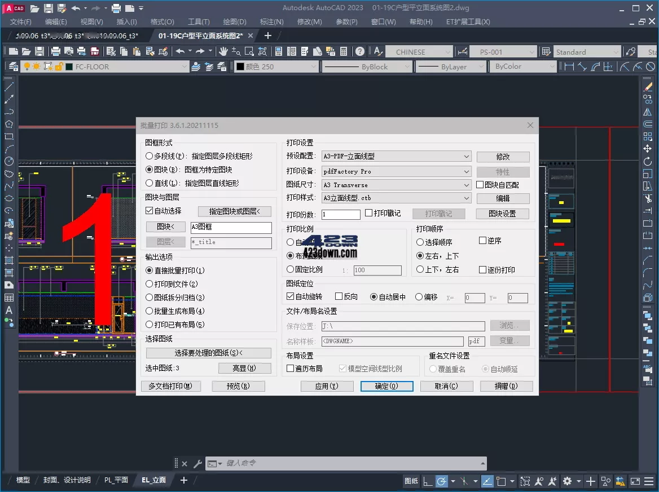
Task: Switch to the PL_平面 layout tab
Action: 116,480
